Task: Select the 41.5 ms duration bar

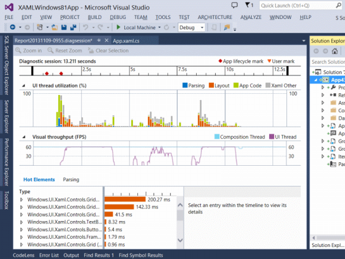Action: pyautogui.click(x=109, y=214)
